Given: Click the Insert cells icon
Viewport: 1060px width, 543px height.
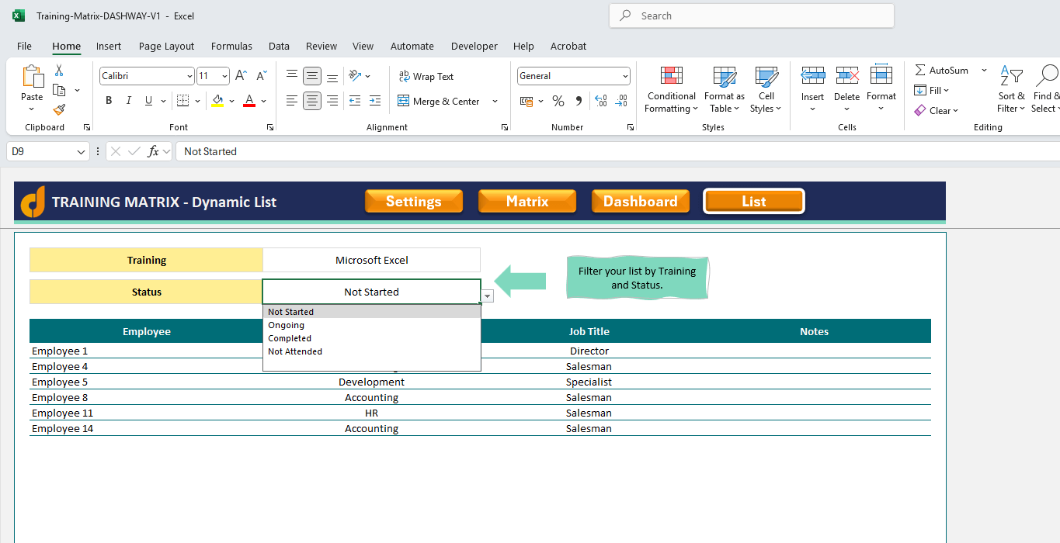Looking at the screenshot, I should (x=813, y=75).
